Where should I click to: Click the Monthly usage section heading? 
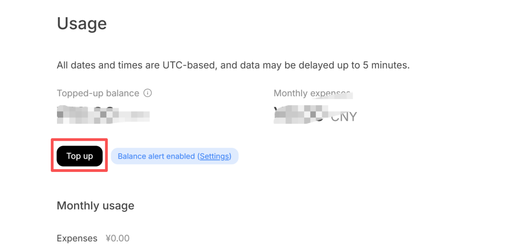point(96,206)
